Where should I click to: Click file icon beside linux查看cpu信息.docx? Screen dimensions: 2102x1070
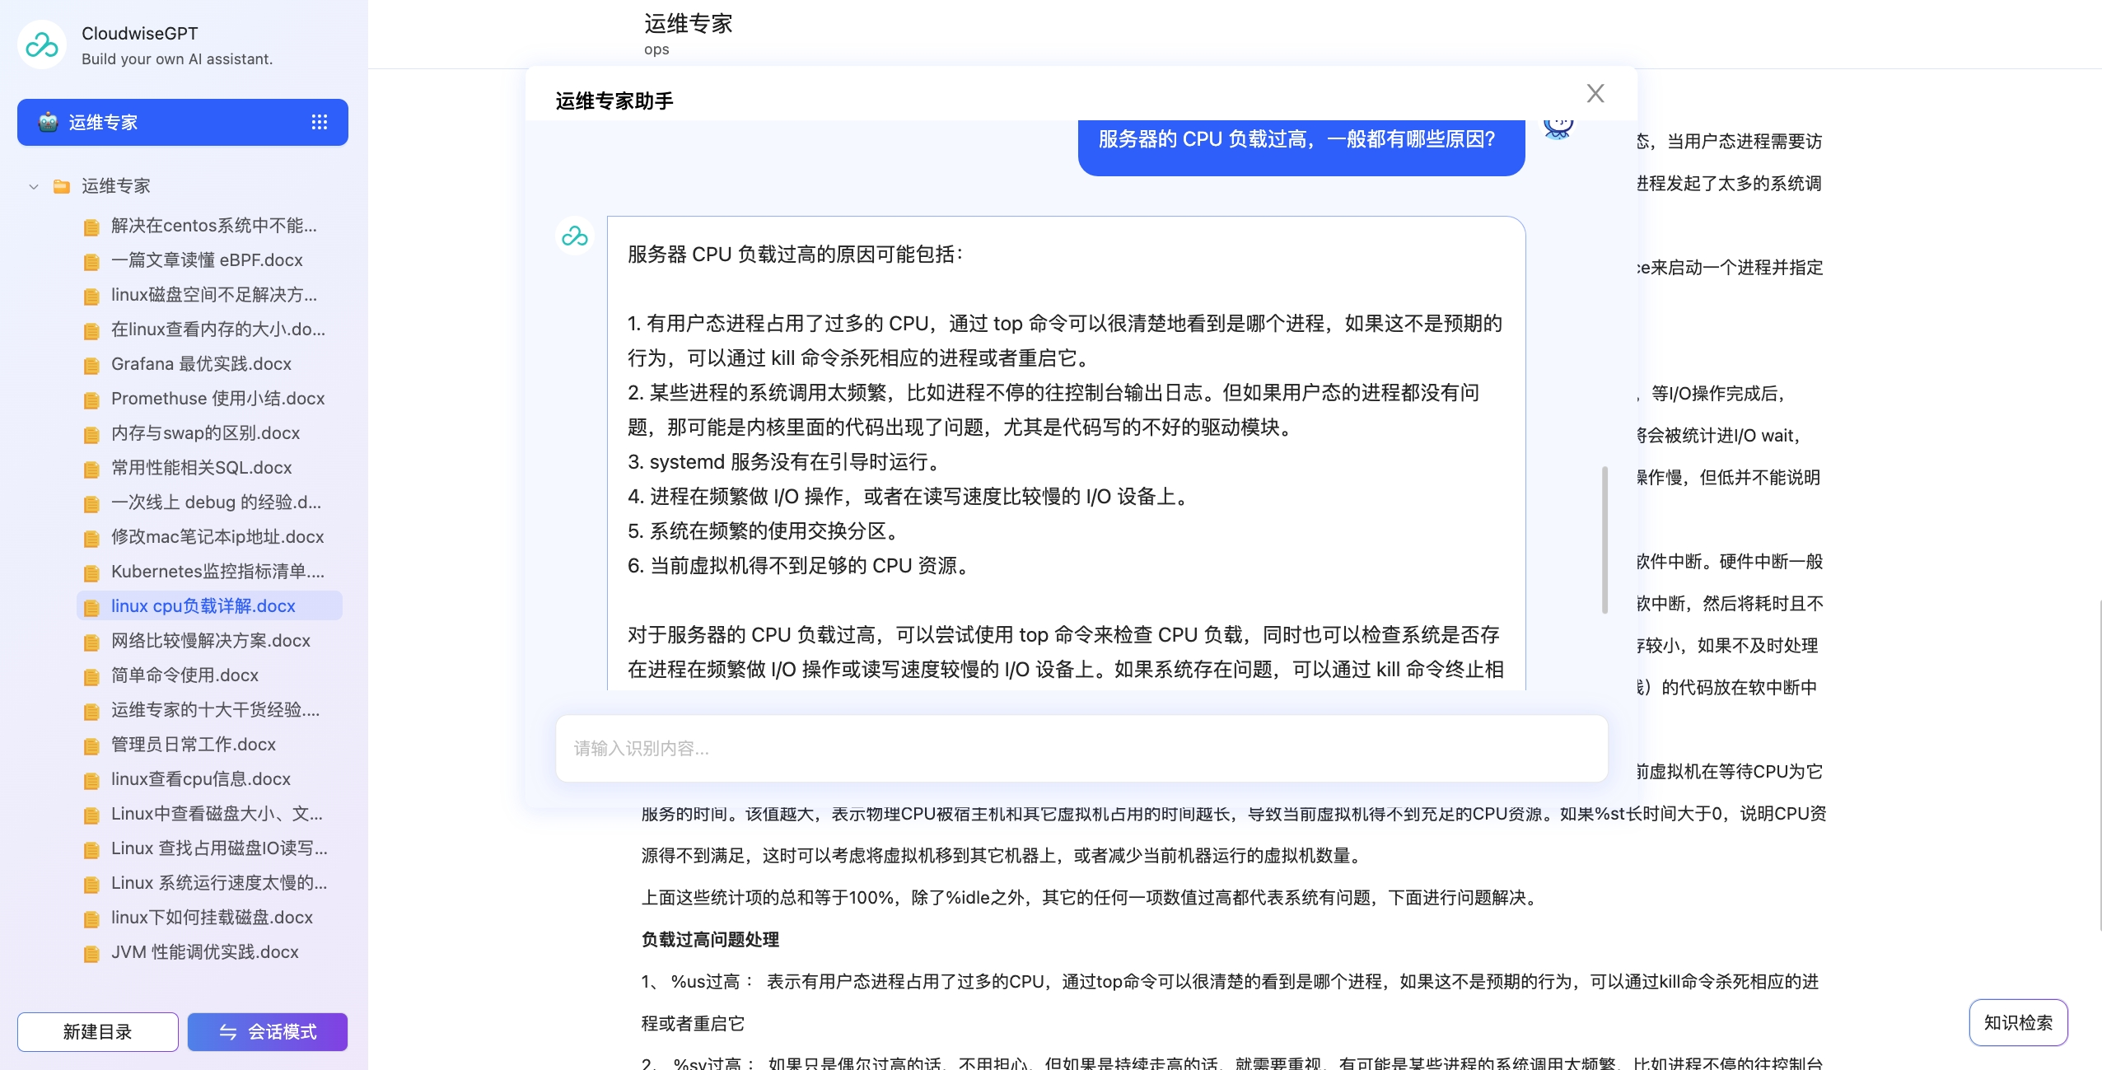pos(91,781)
